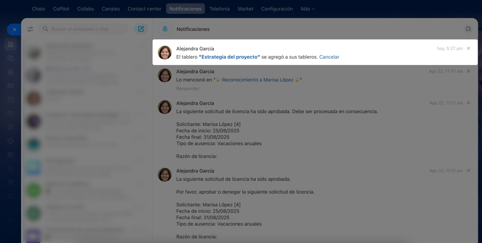Open notification search icon in header
Viewport: 482px width, 243px height.
pos(468,29)
